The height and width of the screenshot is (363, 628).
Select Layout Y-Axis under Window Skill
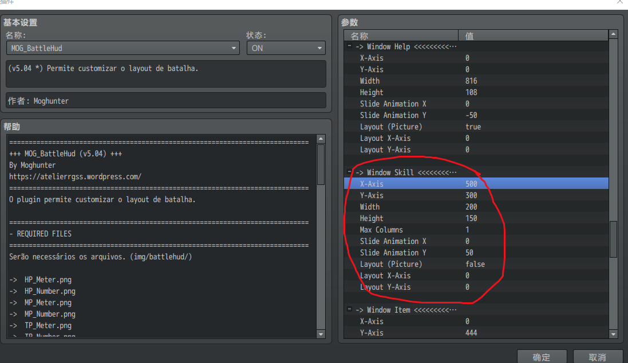(476, 287)
